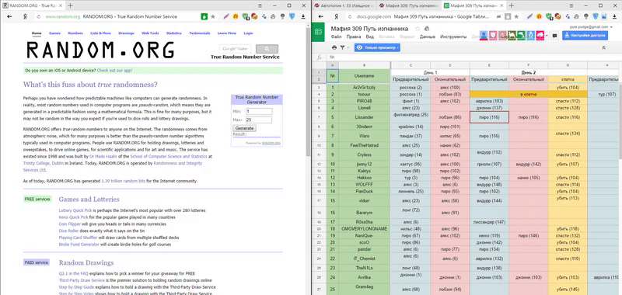Open downloads in the Google Sheets browser window
622x295 pixels.
click(614, 16)
